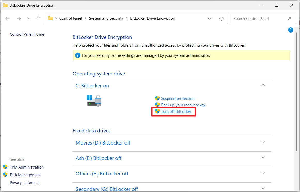Click the forward navigation arrow
Image resolution: width=300 pixels, height=192 pixels.
tap(19, 18)
